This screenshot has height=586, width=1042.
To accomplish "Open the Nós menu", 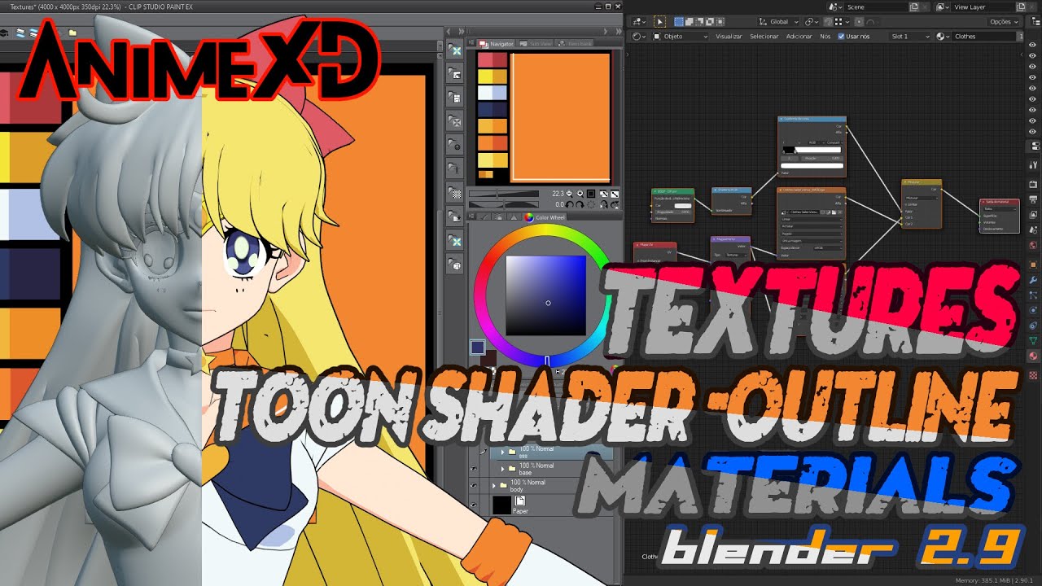I will click(825, 37).
